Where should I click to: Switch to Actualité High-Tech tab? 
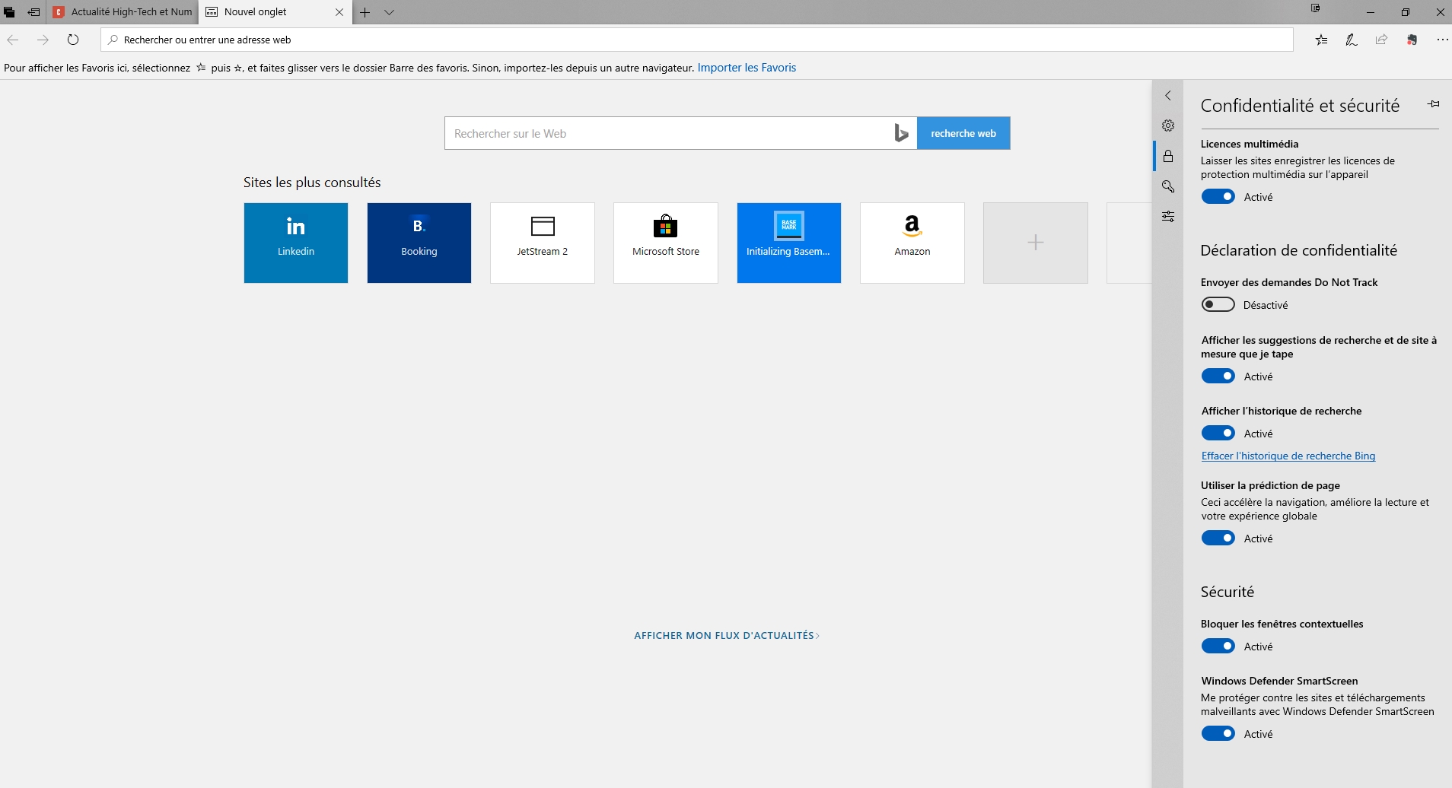123,12
